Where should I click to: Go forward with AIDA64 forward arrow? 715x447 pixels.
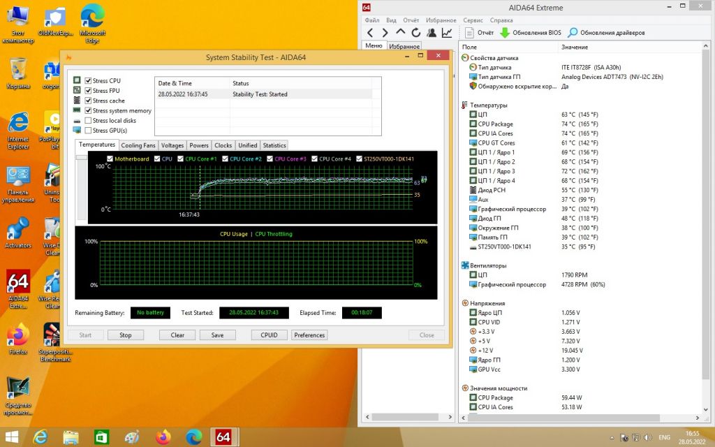click(385, 33)
